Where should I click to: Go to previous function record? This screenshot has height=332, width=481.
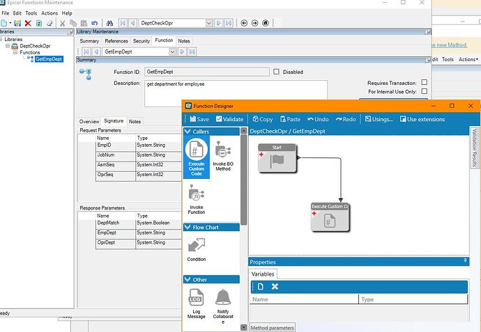[x=96, y=52]
